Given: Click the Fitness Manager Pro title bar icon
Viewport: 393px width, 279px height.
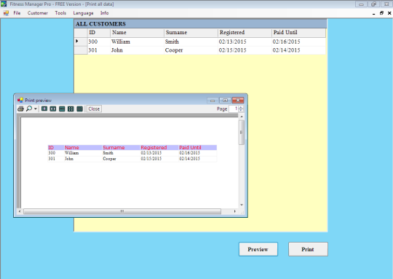Looking at the screenshot, I should coord(4,4).
